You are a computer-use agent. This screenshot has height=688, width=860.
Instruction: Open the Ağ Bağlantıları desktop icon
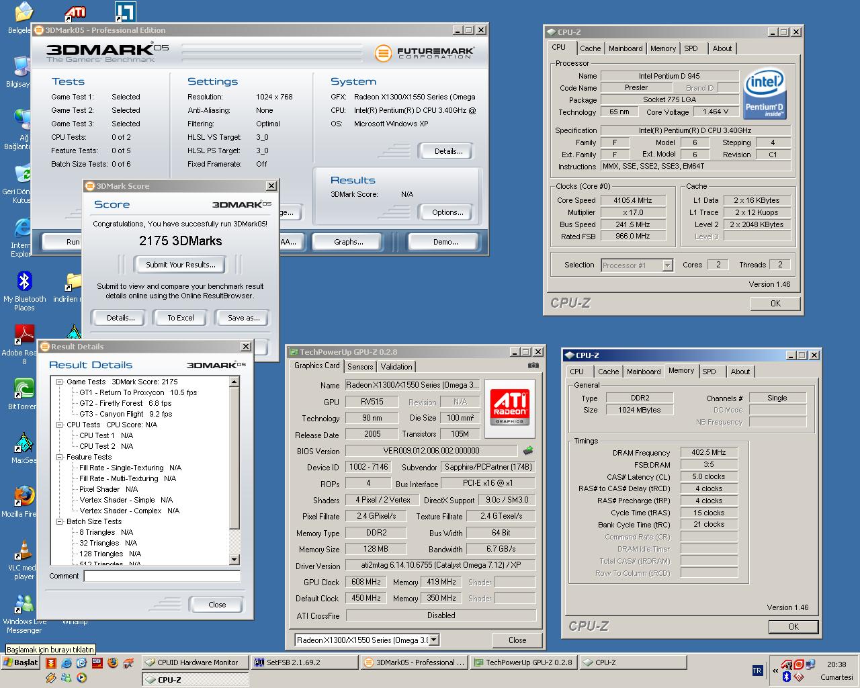(x=22, y=120)
